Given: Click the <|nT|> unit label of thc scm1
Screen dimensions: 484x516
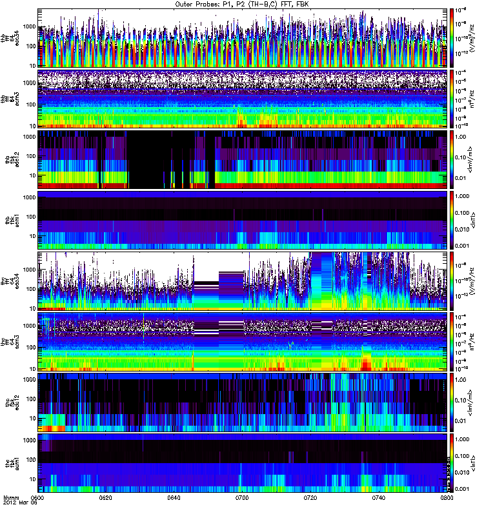Looking at the screenshot, I should pos(474,463).
